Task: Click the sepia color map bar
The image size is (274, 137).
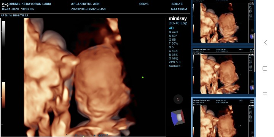Action: pos(3,95)
